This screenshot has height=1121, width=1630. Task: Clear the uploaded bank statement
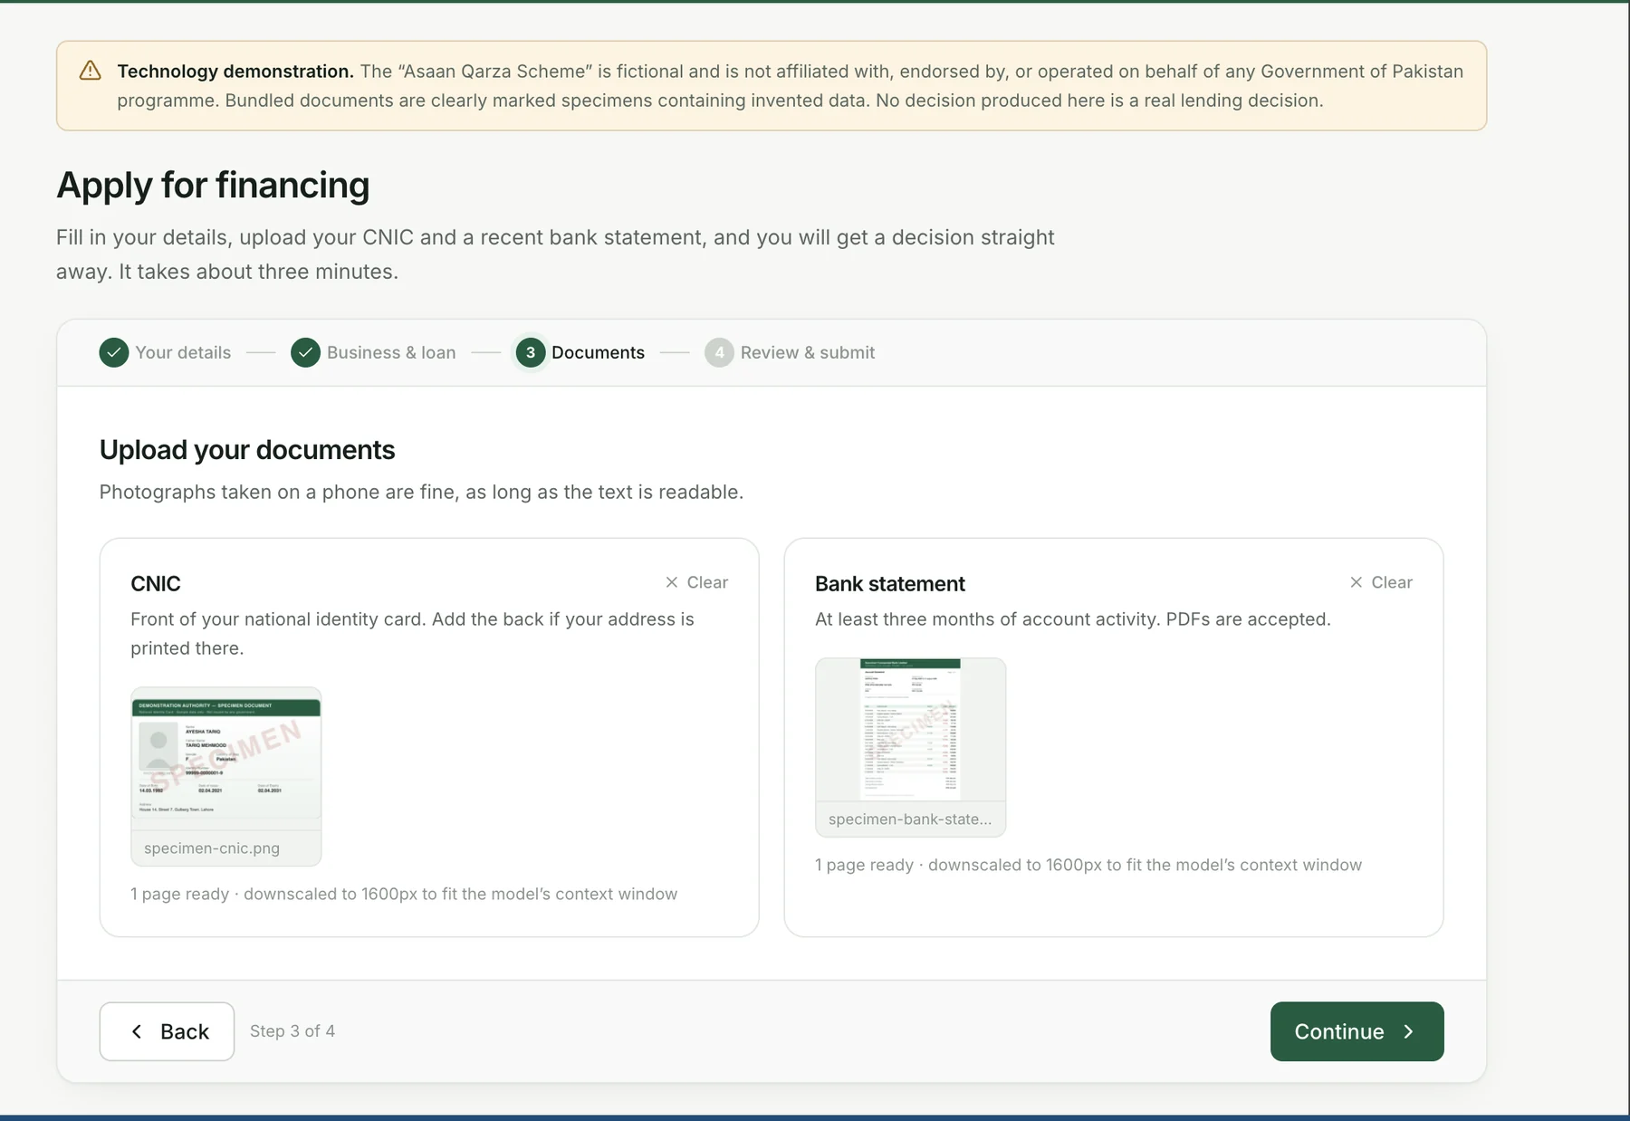pyautogui.click(x=1381, y=582)
